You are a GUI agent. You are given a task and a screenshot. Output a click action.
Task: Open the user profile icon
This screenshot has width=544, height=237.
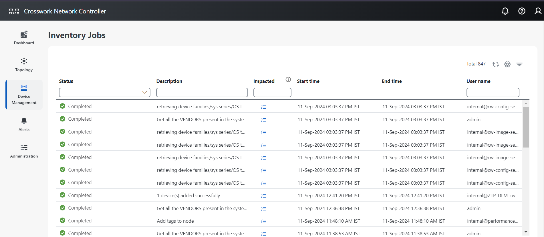[x=538, y=11]
